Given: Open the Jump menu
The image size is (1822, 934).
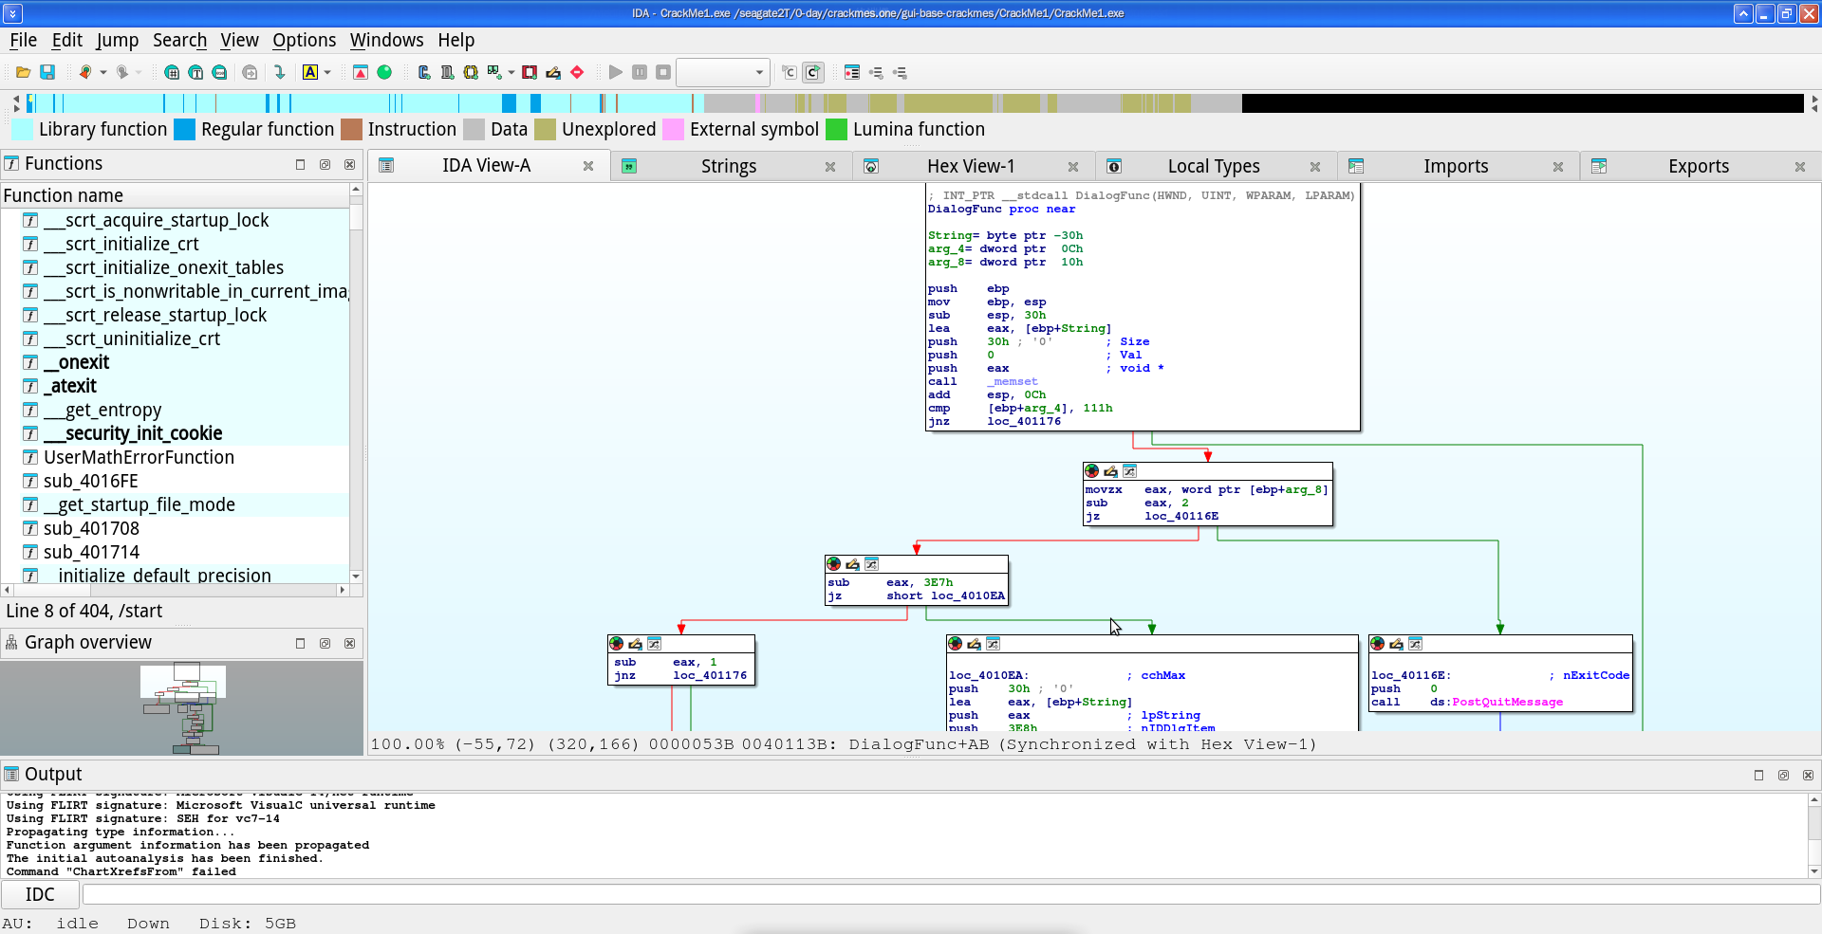Looking at the screenshot, I should point(118,40).
